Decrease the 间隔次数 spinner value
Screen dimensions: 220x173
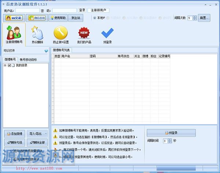click(195, 19)
